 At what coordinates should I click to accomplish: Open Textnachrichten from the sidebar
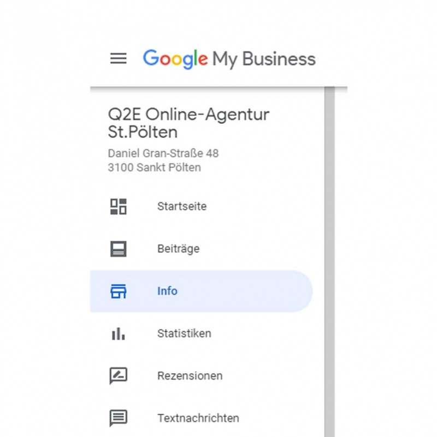coord(202,418)
